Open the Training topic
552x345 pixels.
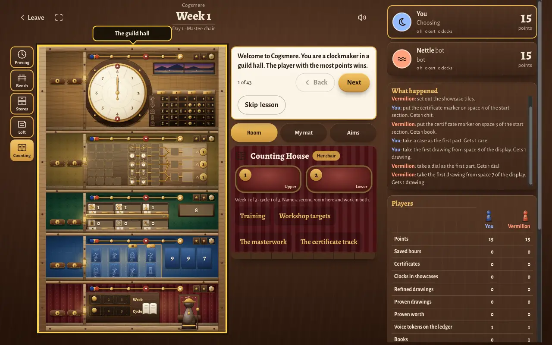253,216
